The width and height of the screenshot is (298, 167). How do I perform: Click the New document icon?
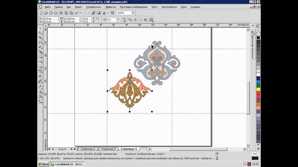coord(41,13)
